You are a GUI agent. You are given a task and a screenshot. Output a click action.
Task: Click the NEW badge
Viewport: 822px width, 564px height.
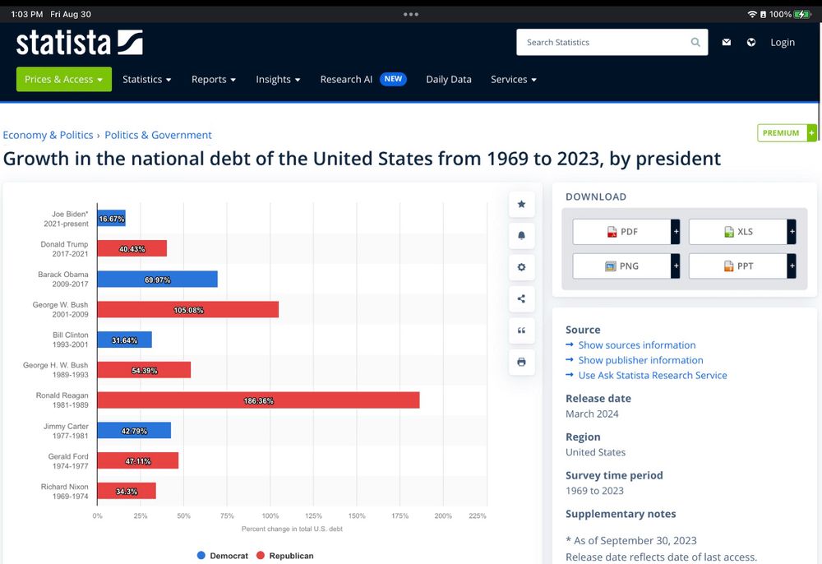point(393,79)
